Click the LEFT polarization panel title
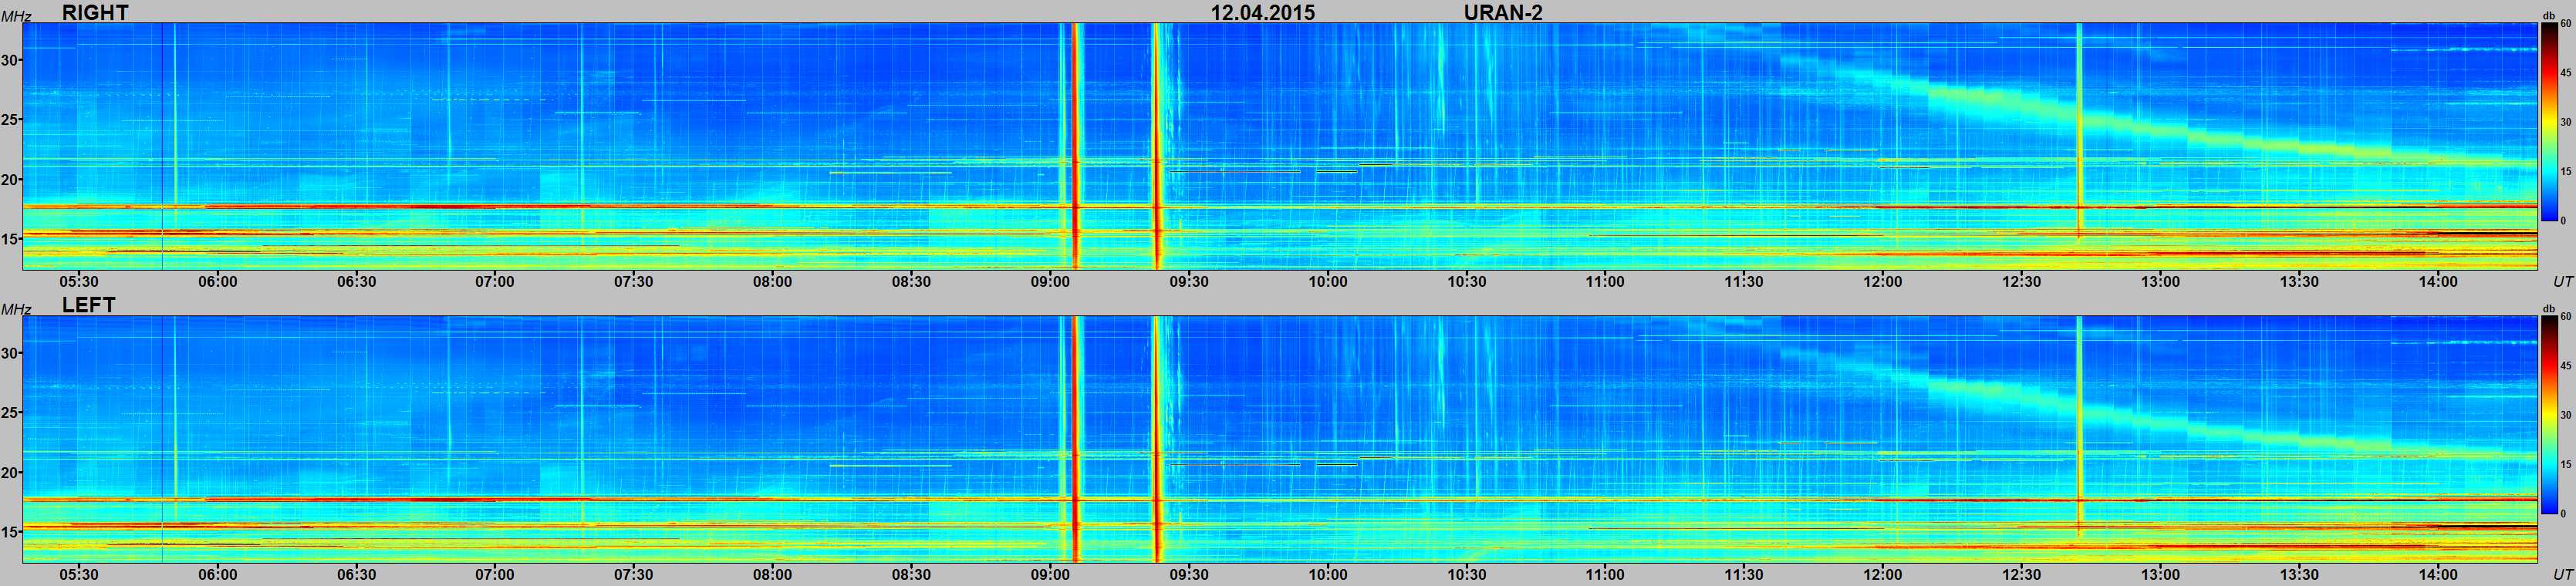The image size is (2576, 586). pos(88,305)
